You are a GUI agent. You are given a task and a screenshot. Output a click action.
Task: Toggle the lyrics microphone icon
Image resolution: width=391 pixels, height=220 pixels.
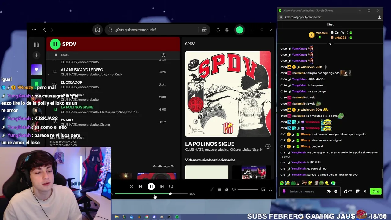(x=212, y=189)
